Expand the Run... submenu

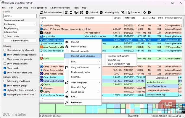point(83,62)
